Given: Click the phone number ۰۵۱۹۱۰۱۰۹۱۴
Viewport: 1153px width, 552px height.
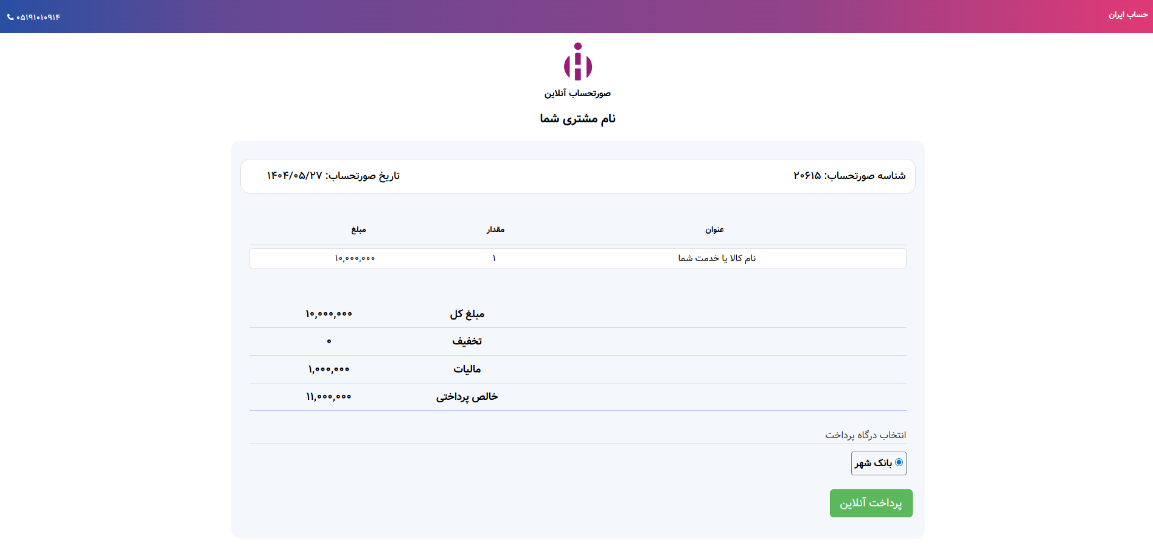Looking at the screenshot, I should pos(39,16).
